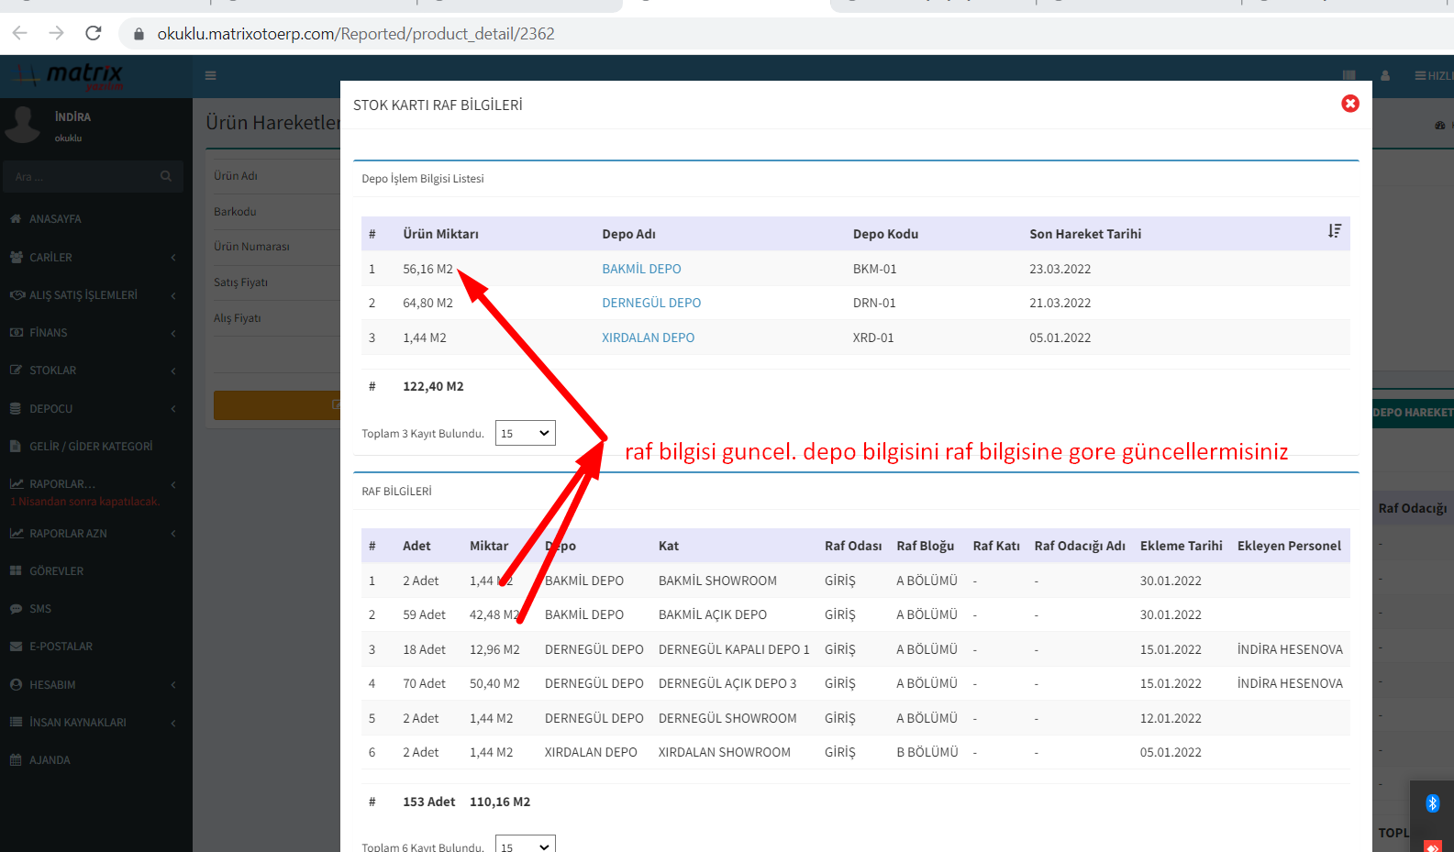Image resolution: width=1454 pixels, height=852 pixels.
Task: Click the sidebar search input field
Action: pyautogui.click(x=83, y=177)
